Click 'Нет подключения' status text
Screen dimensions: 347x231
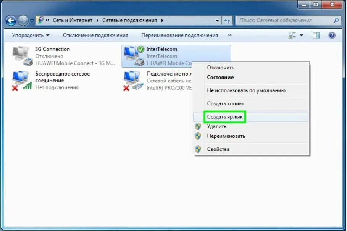(x=57, y=87)
